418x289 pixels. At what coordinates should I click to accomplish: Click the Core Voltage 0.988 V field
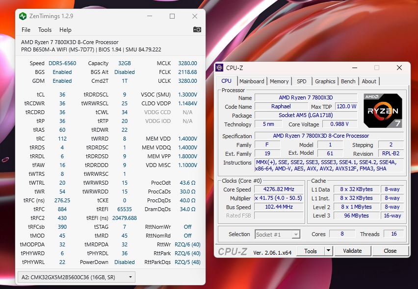click(340, 124)
